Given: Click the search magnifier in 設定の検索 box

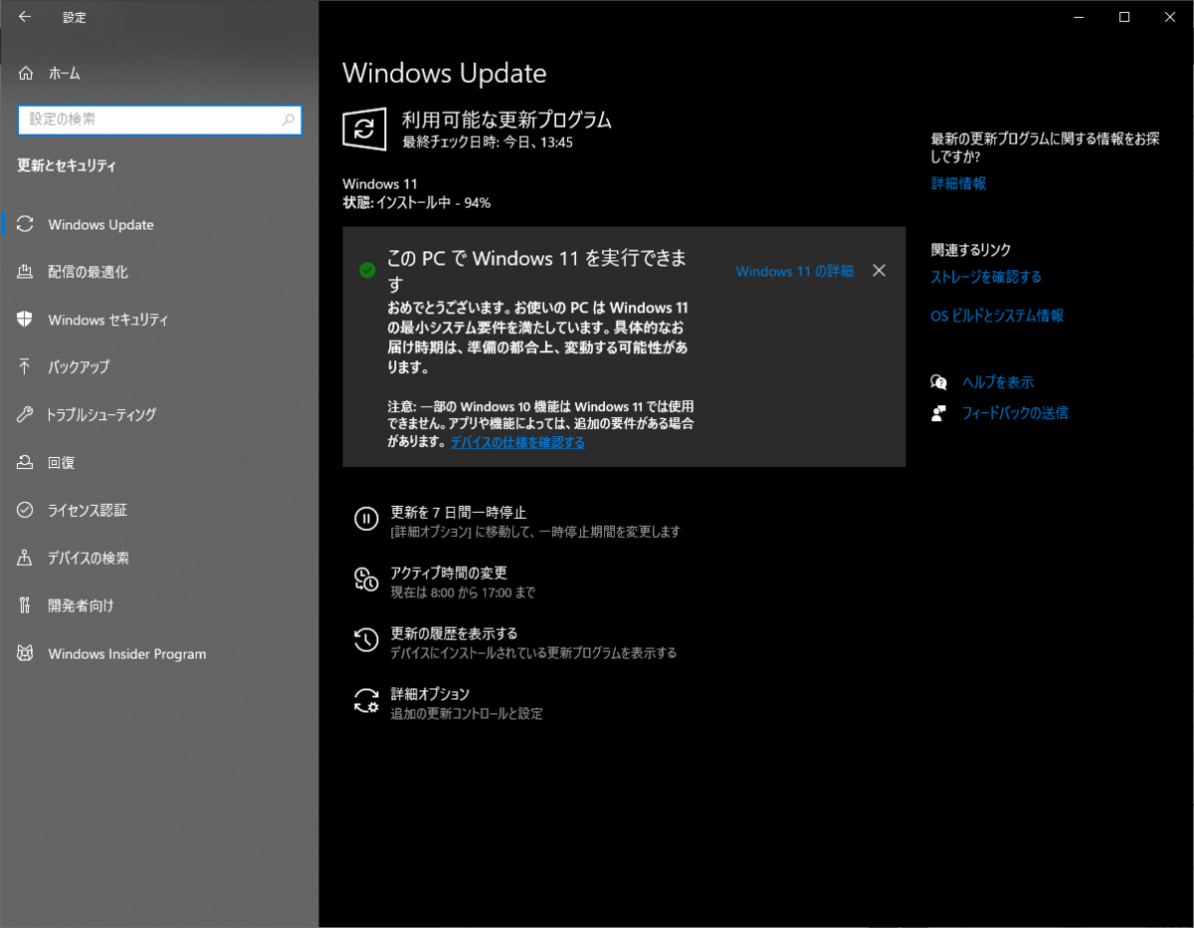Looking at the screenshot, I should pyautogui.click(x=289, y=119).
